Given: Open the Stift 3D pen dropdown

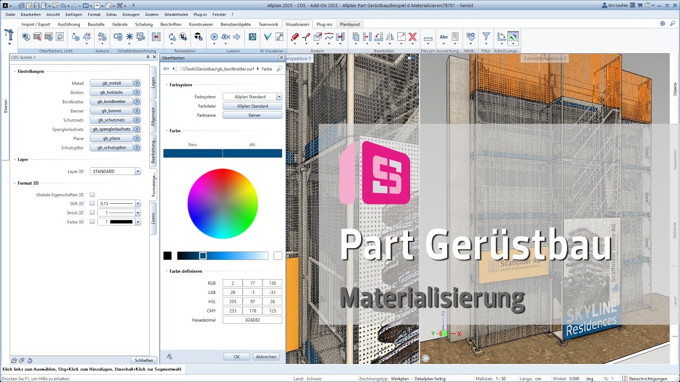Looking at the screenshot, I should pyautogui.click(x=138, y=204).
